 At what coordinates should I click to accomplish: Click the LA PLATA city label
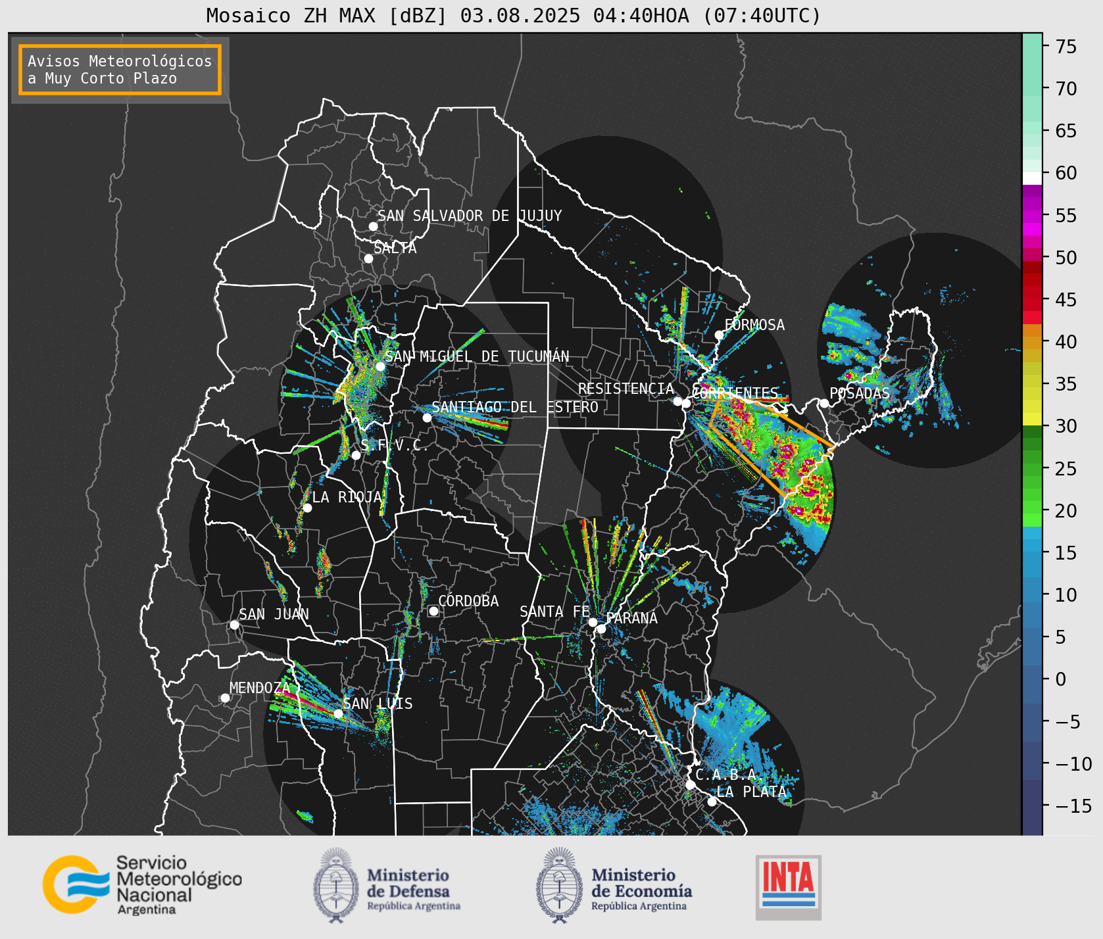(x=751, y=792)
